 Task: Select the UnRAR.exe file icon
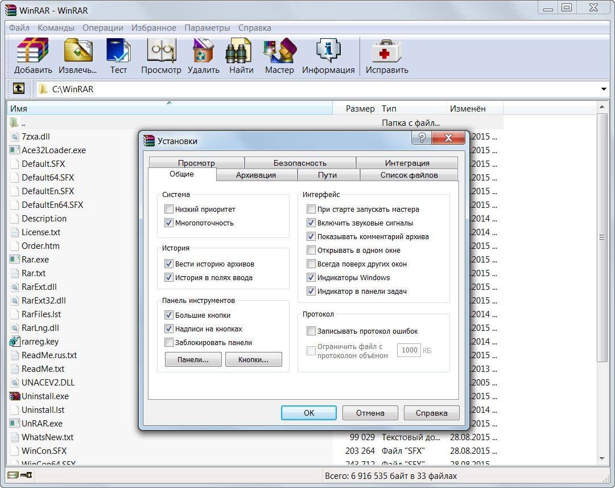coord(15,423)
